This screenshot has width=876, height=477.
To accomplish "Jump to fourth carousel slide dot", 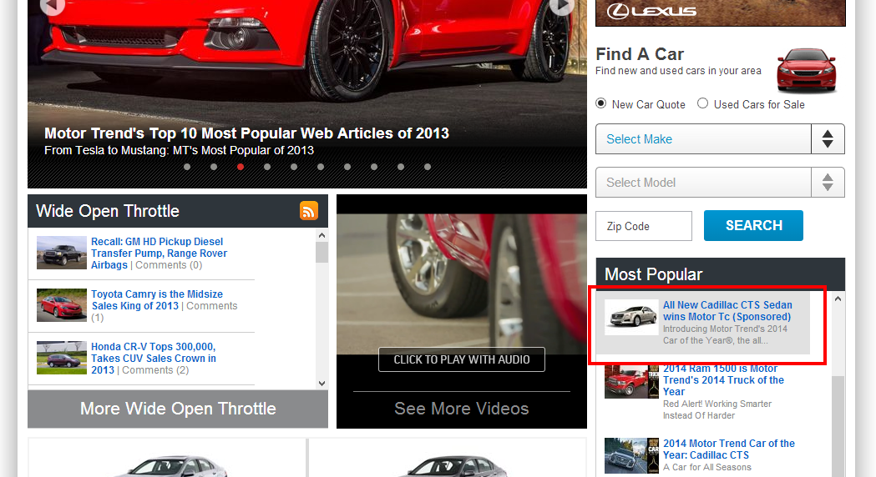I will coord(267,167).
